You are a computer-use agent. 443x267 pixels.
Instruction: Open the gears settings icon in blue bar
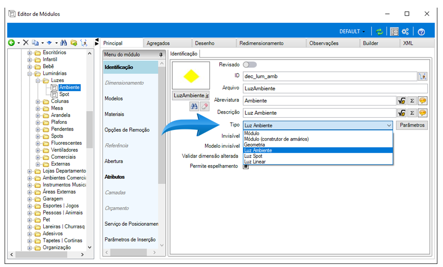[x=405, y=32]
